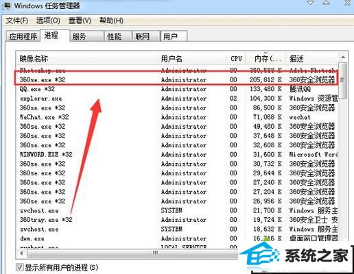Select 360se.exe row using 49,480 K
The image size is (354, 274).
click(176, 126)
